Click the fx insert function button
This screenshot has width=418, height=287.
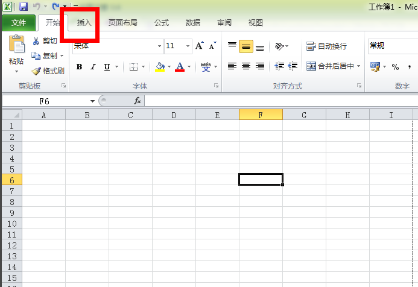tap(138, 101)
